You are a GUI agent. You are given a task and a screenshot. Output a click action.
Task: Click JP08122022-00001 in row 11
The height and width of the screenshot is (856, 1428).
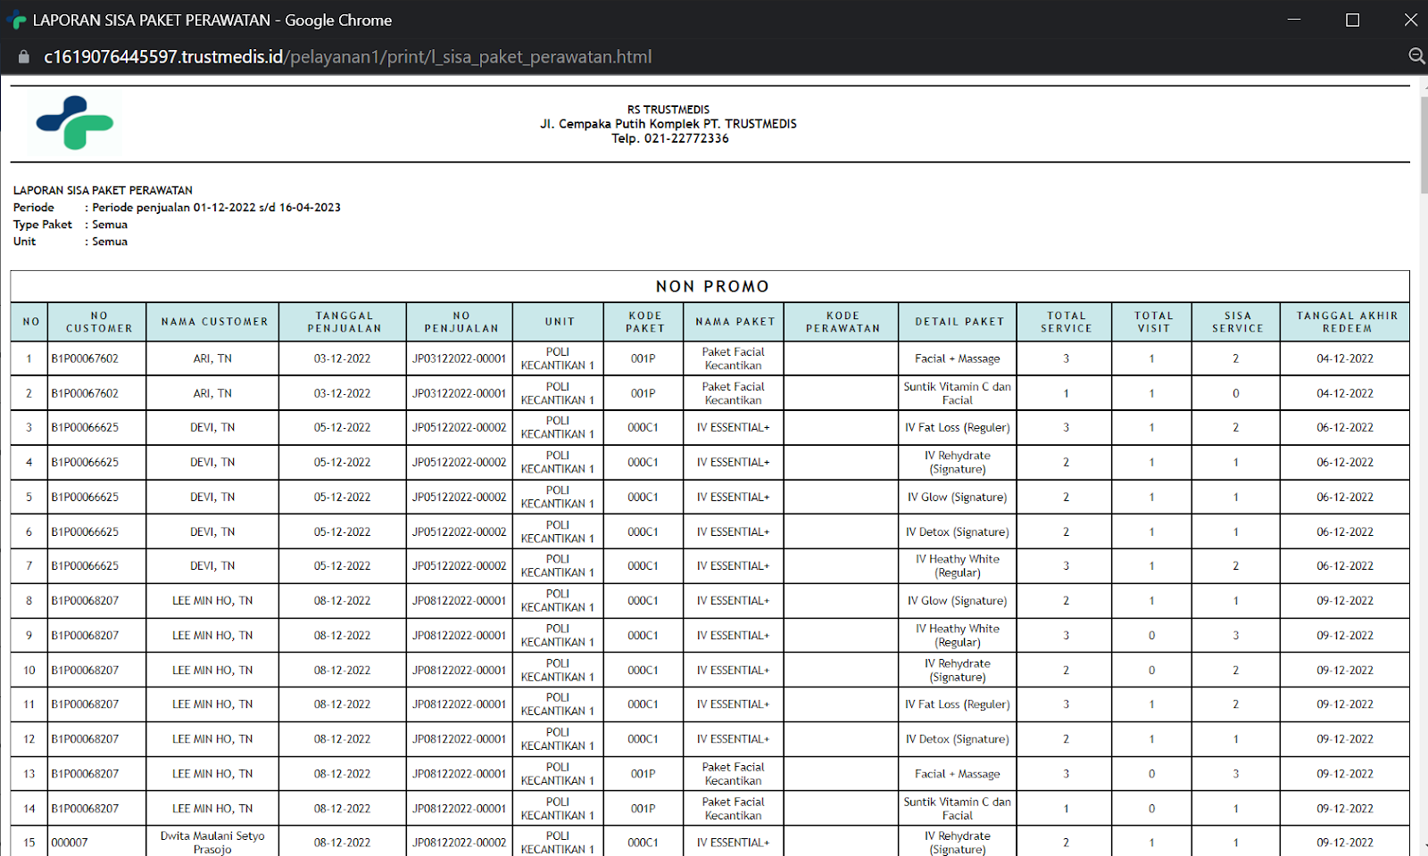pyautogui.click(x=459, y=704)
